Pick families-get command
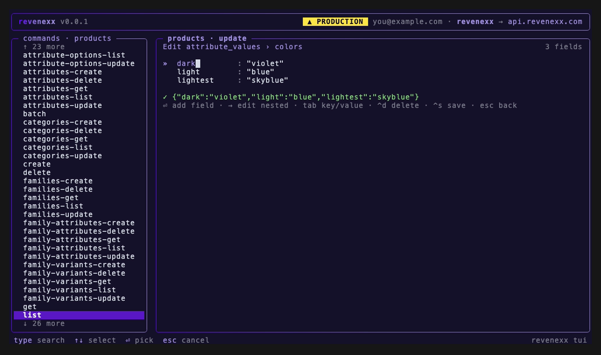Screen dimensions: 601x355 click(x=51, y=198)
